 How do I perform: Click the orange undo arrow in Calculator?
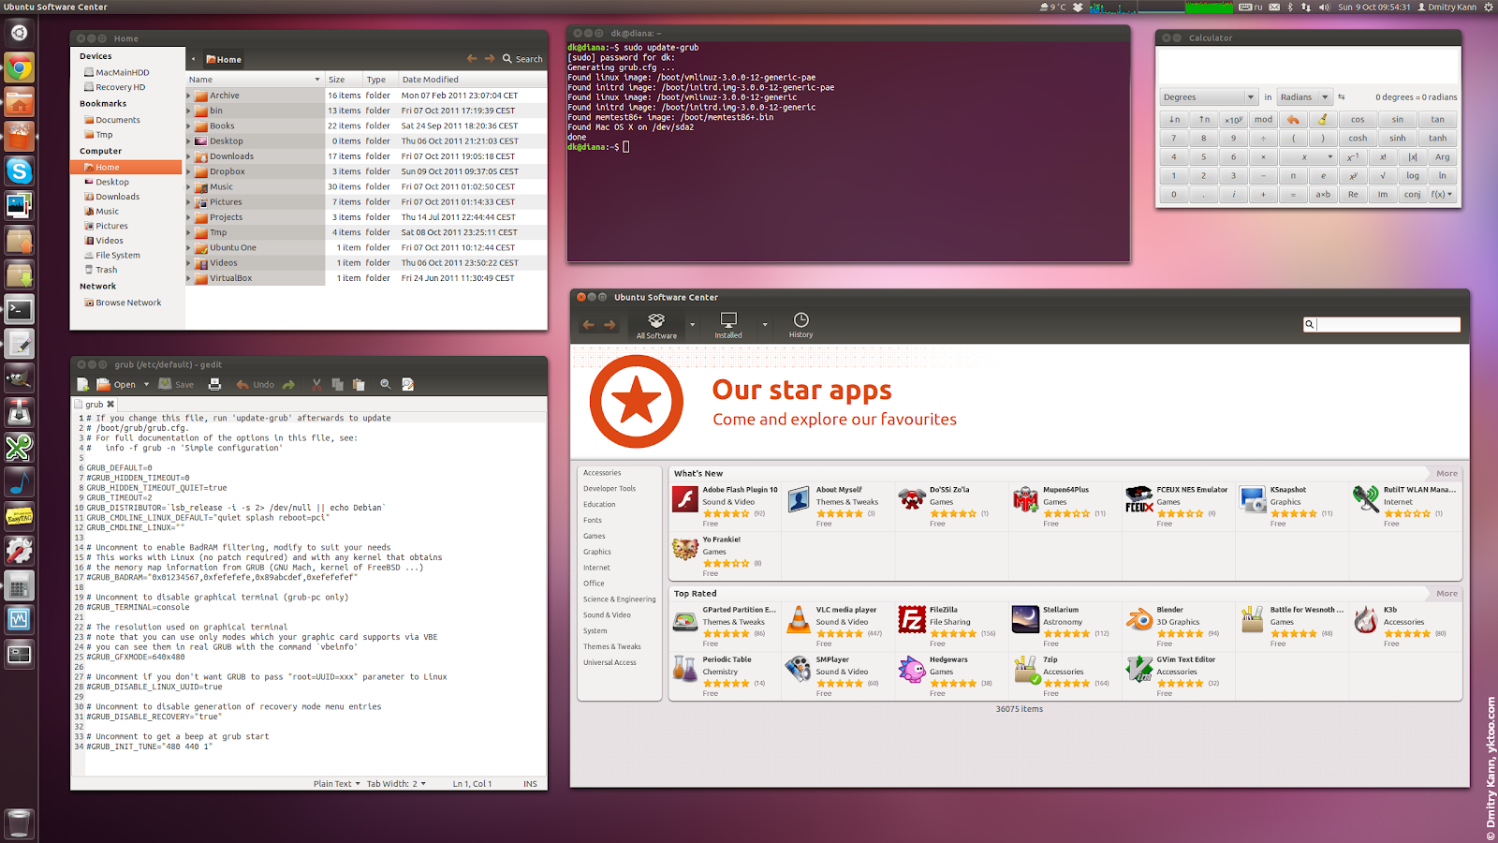(1293, 119)
